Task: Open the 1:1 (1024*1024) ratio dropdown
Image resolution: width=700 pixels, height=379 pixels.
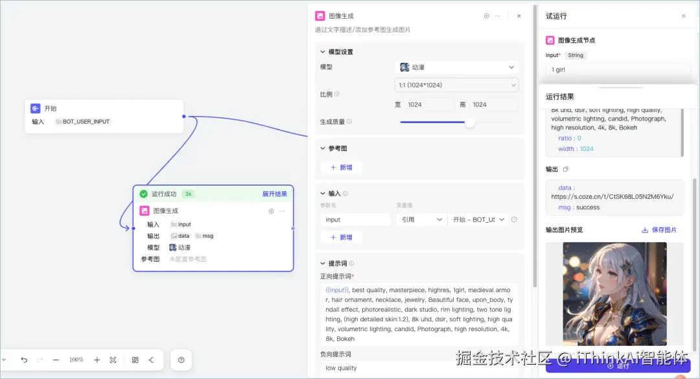Action: [457, 85]
